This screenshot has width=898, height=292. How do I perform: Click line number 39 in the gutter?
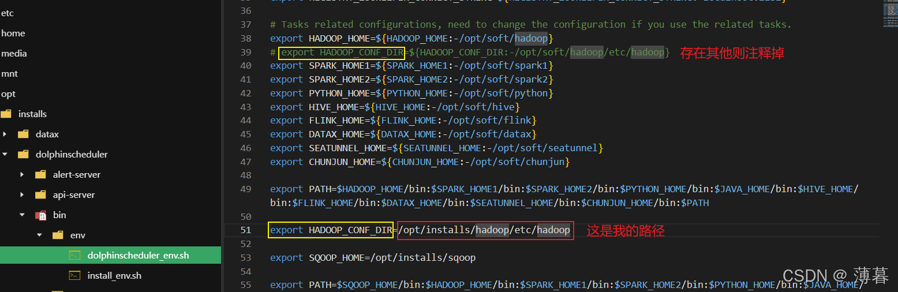246,52
